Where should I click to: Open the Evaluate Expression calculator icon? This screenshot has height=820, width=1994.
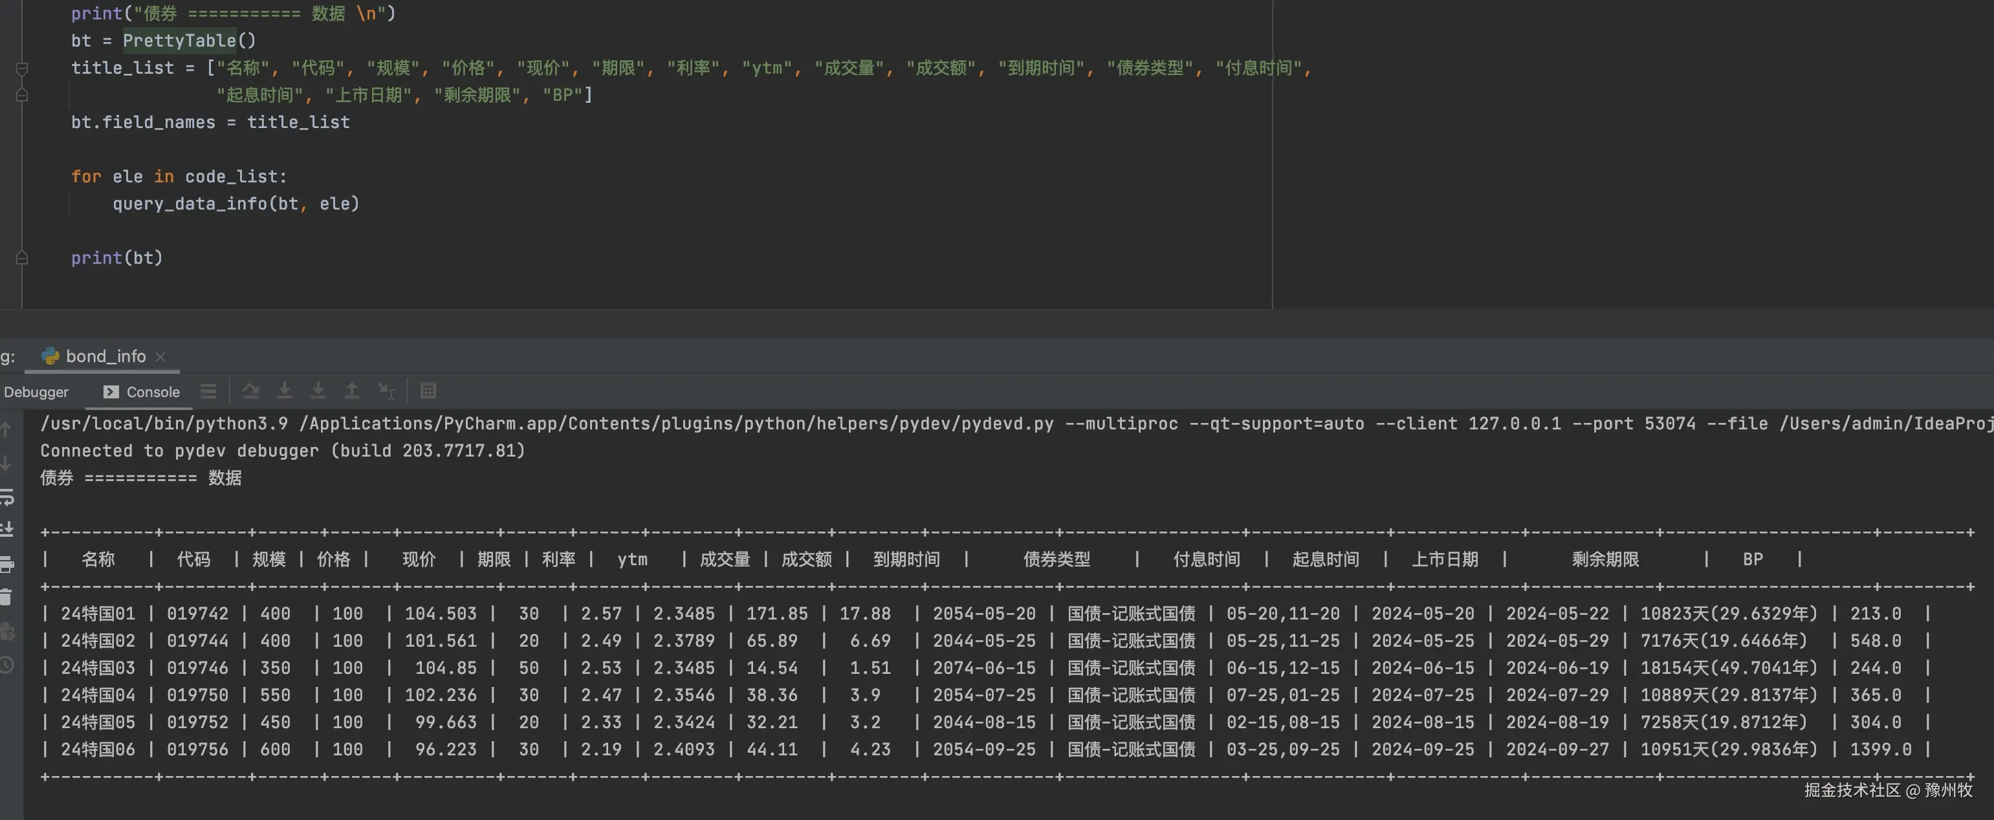pos(428,391)
